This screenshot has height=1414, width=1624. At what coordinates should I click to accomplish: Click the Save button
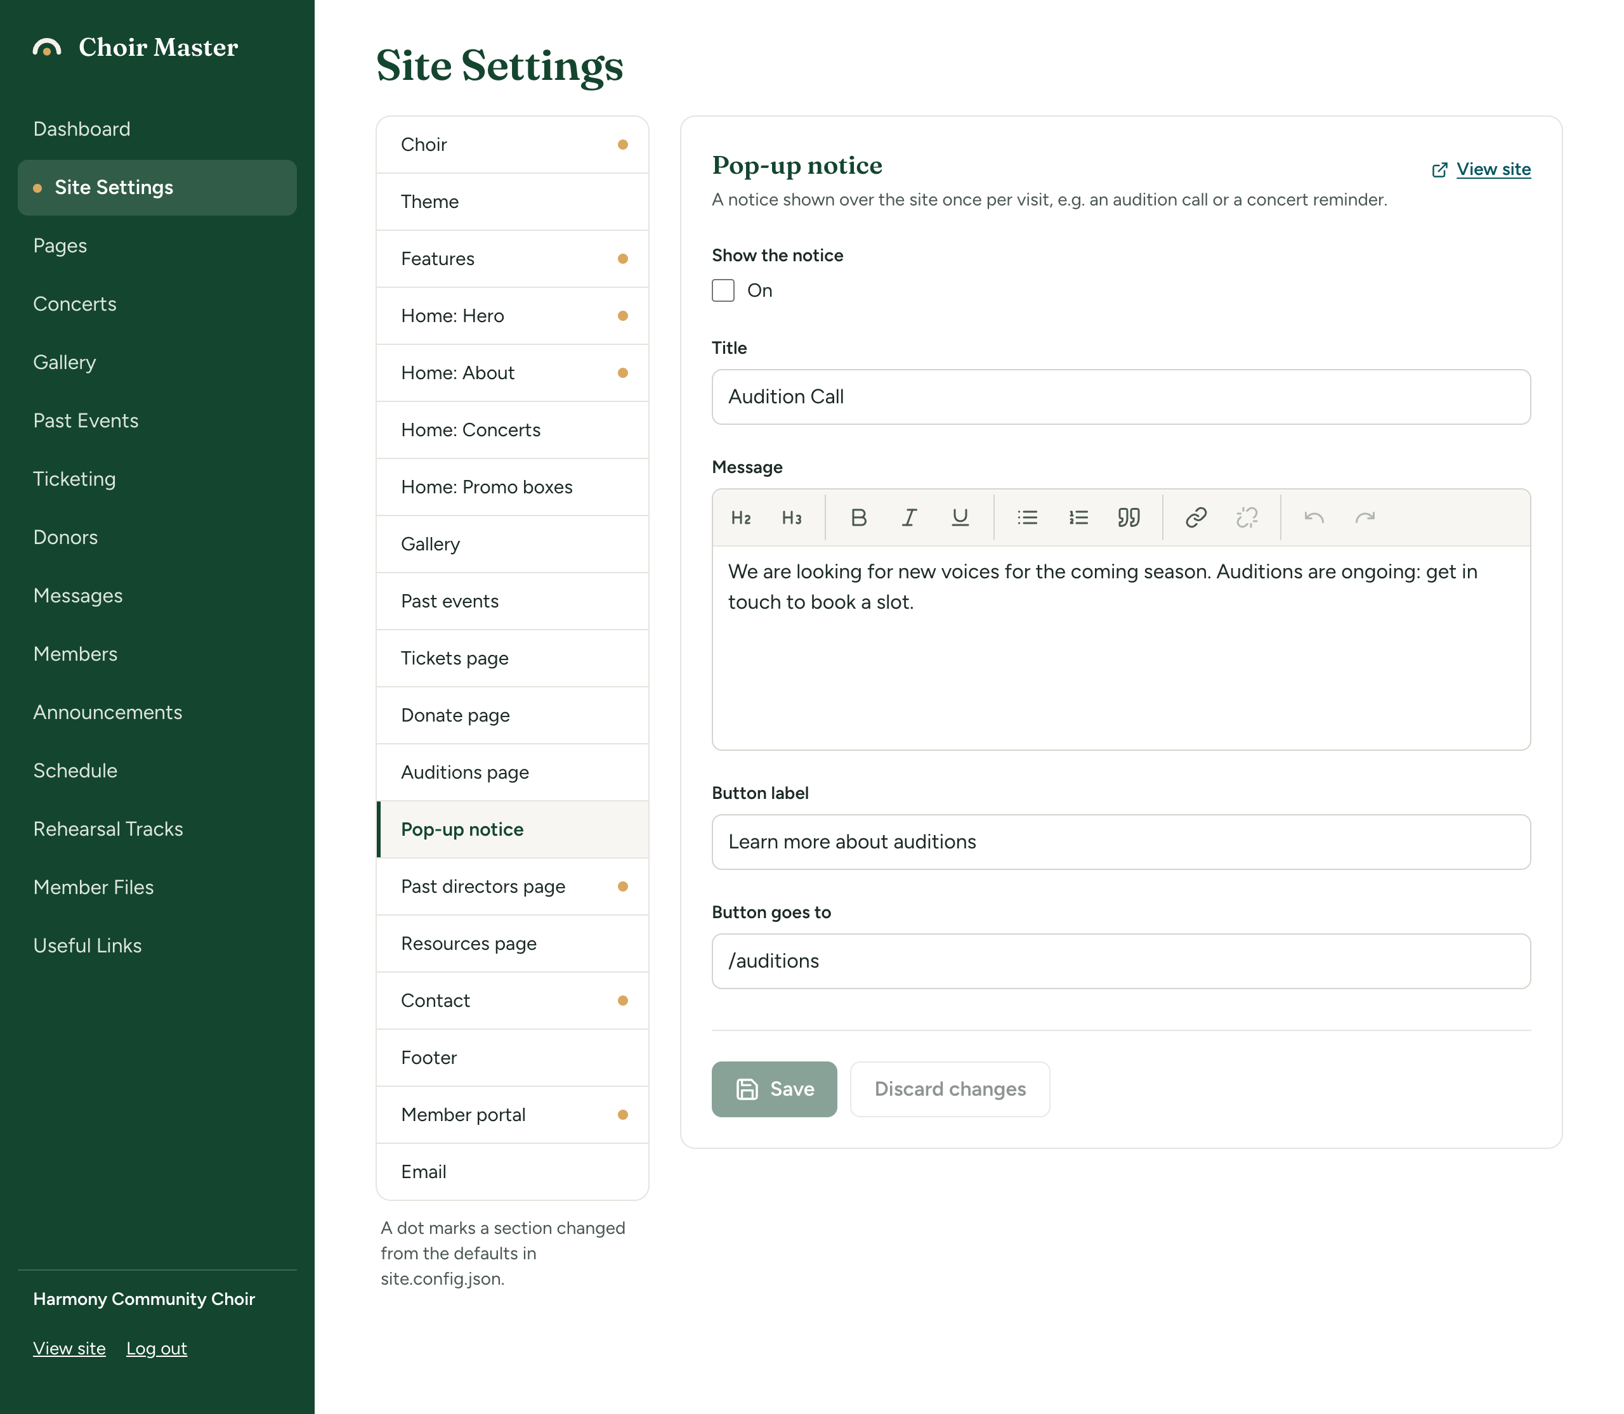(774, 1089)
